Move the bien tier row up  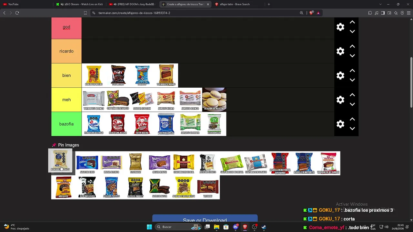click(x=352, y=71)
